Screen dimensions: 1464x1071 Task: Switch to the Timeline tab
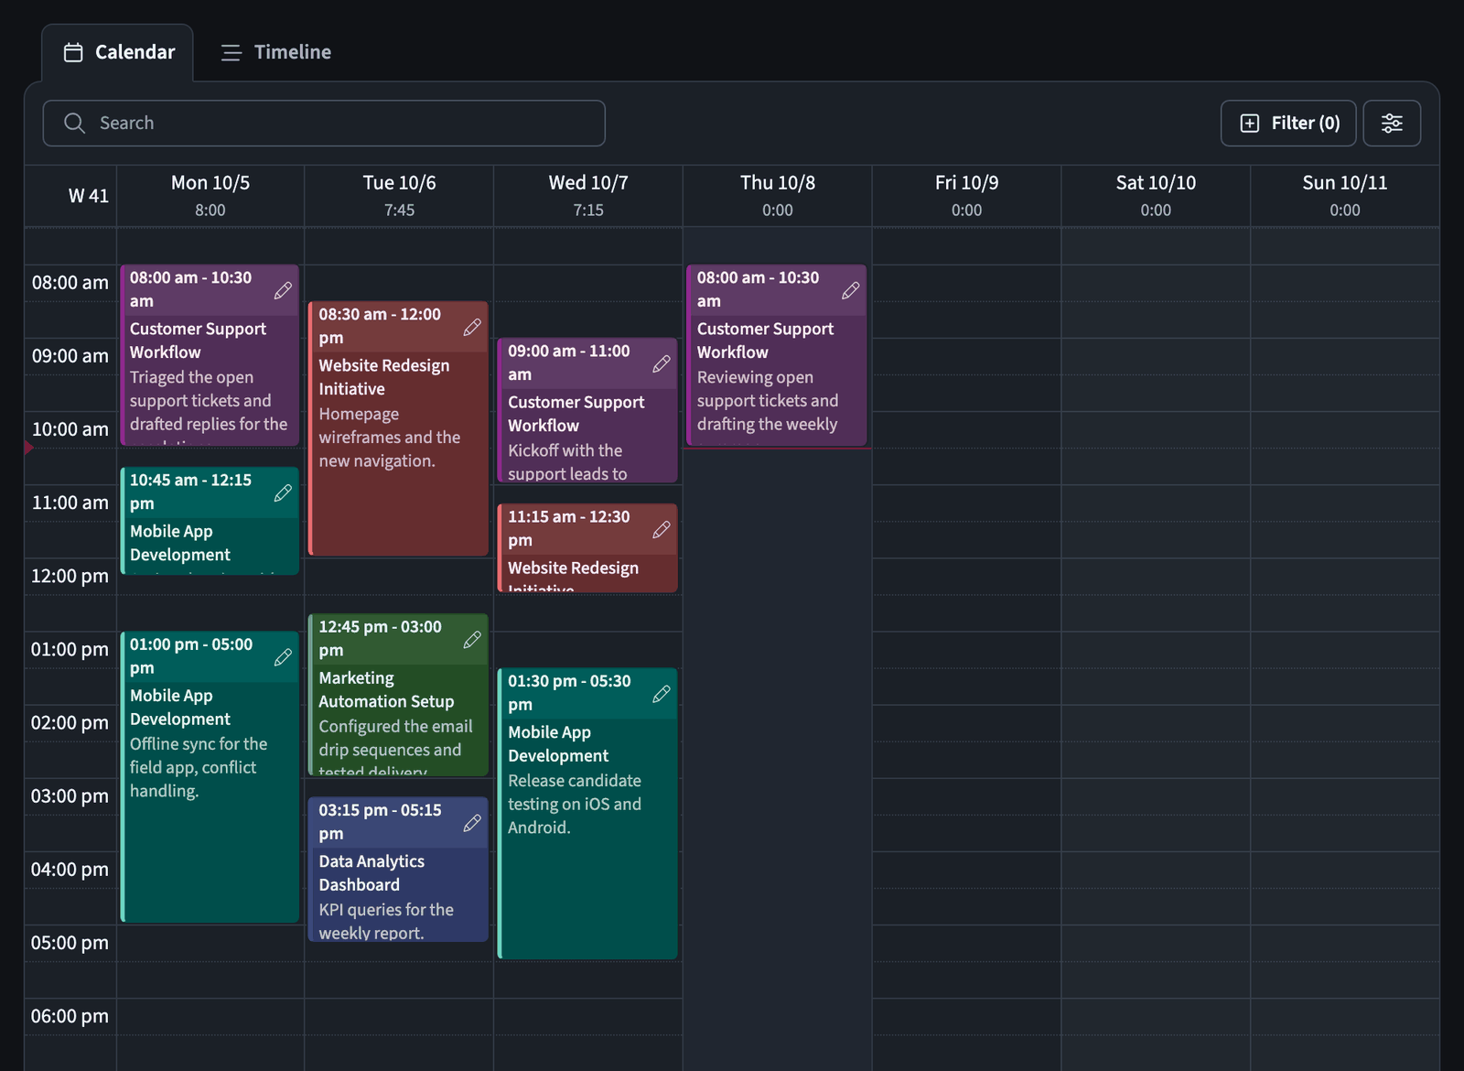click(275, 52)
